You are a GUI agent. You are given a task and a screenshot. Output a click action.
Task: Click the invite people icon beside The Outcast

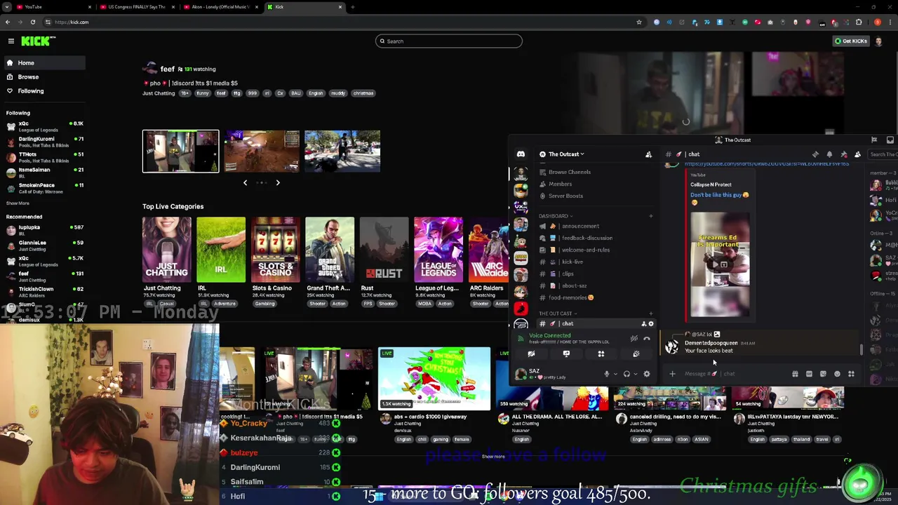pyautogui.click(x=648, y=154)
